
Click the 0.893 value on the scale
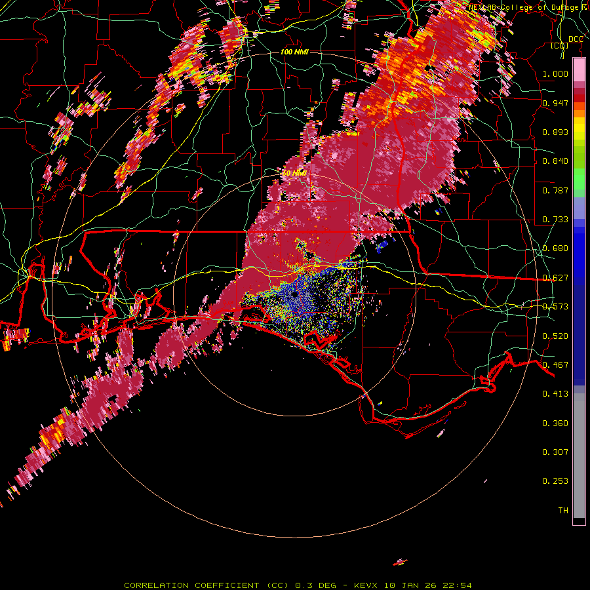555,132
